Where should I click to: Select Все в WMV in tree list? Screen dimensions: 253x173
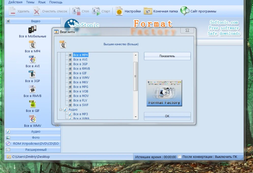click(81, 78)
